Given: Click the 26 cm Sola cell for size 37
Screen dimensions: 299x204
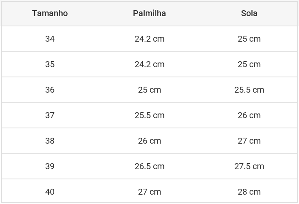Looking at the screenshot, I should coord(249,115).
